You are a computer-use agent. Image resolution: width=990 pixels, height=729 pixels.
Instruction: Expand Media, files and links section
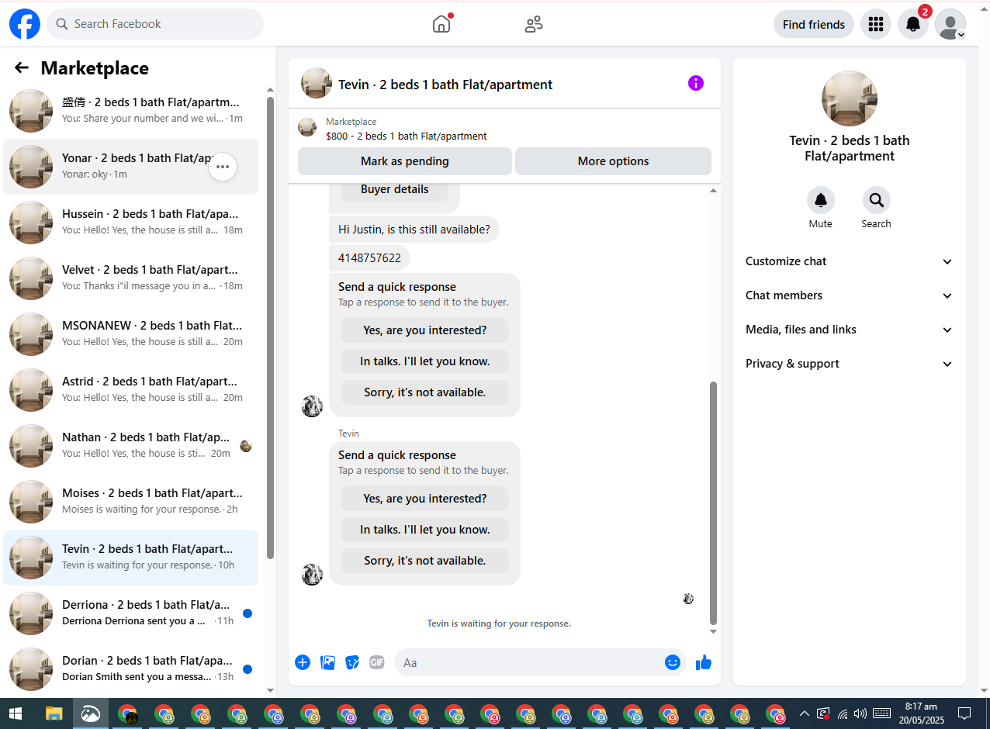[x=849, y=330]
